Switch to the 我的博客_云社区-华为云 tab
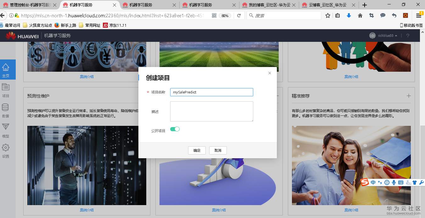The width and height of the screenshot is (425, 218). click(x=269, y=5)
